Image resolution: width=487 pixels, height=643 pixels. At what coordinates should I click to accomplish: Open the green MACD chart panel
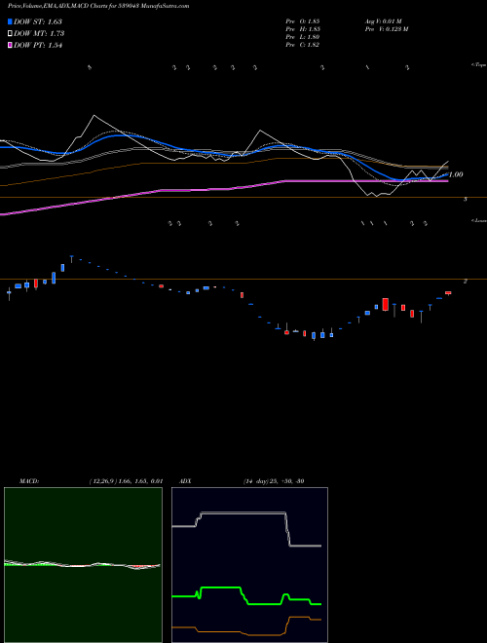[83, 565]
